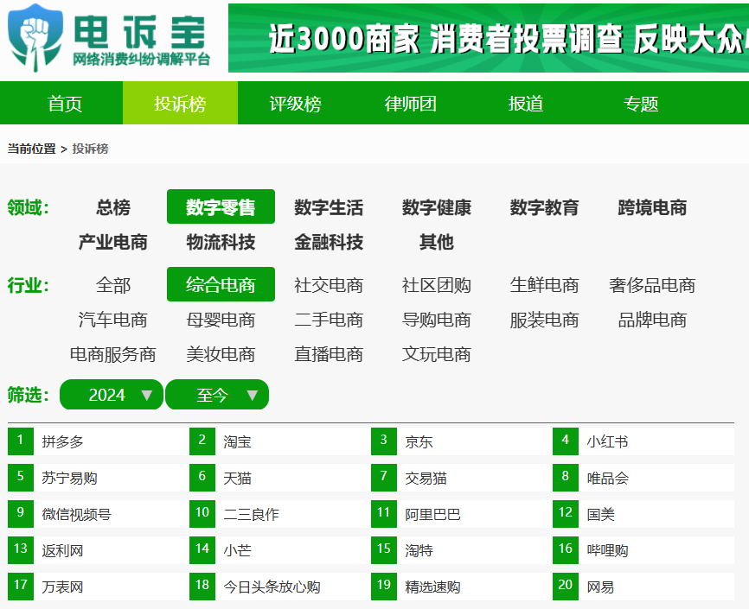Open rank 11 阿里巴巴 entry
Viewport: 749px width, 609px height.
point(462,513)
